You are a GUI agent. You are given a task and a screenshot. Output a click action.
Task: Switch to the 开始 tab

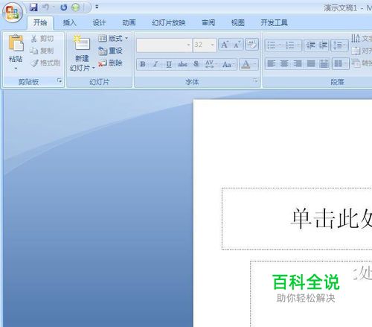point(40,23)
